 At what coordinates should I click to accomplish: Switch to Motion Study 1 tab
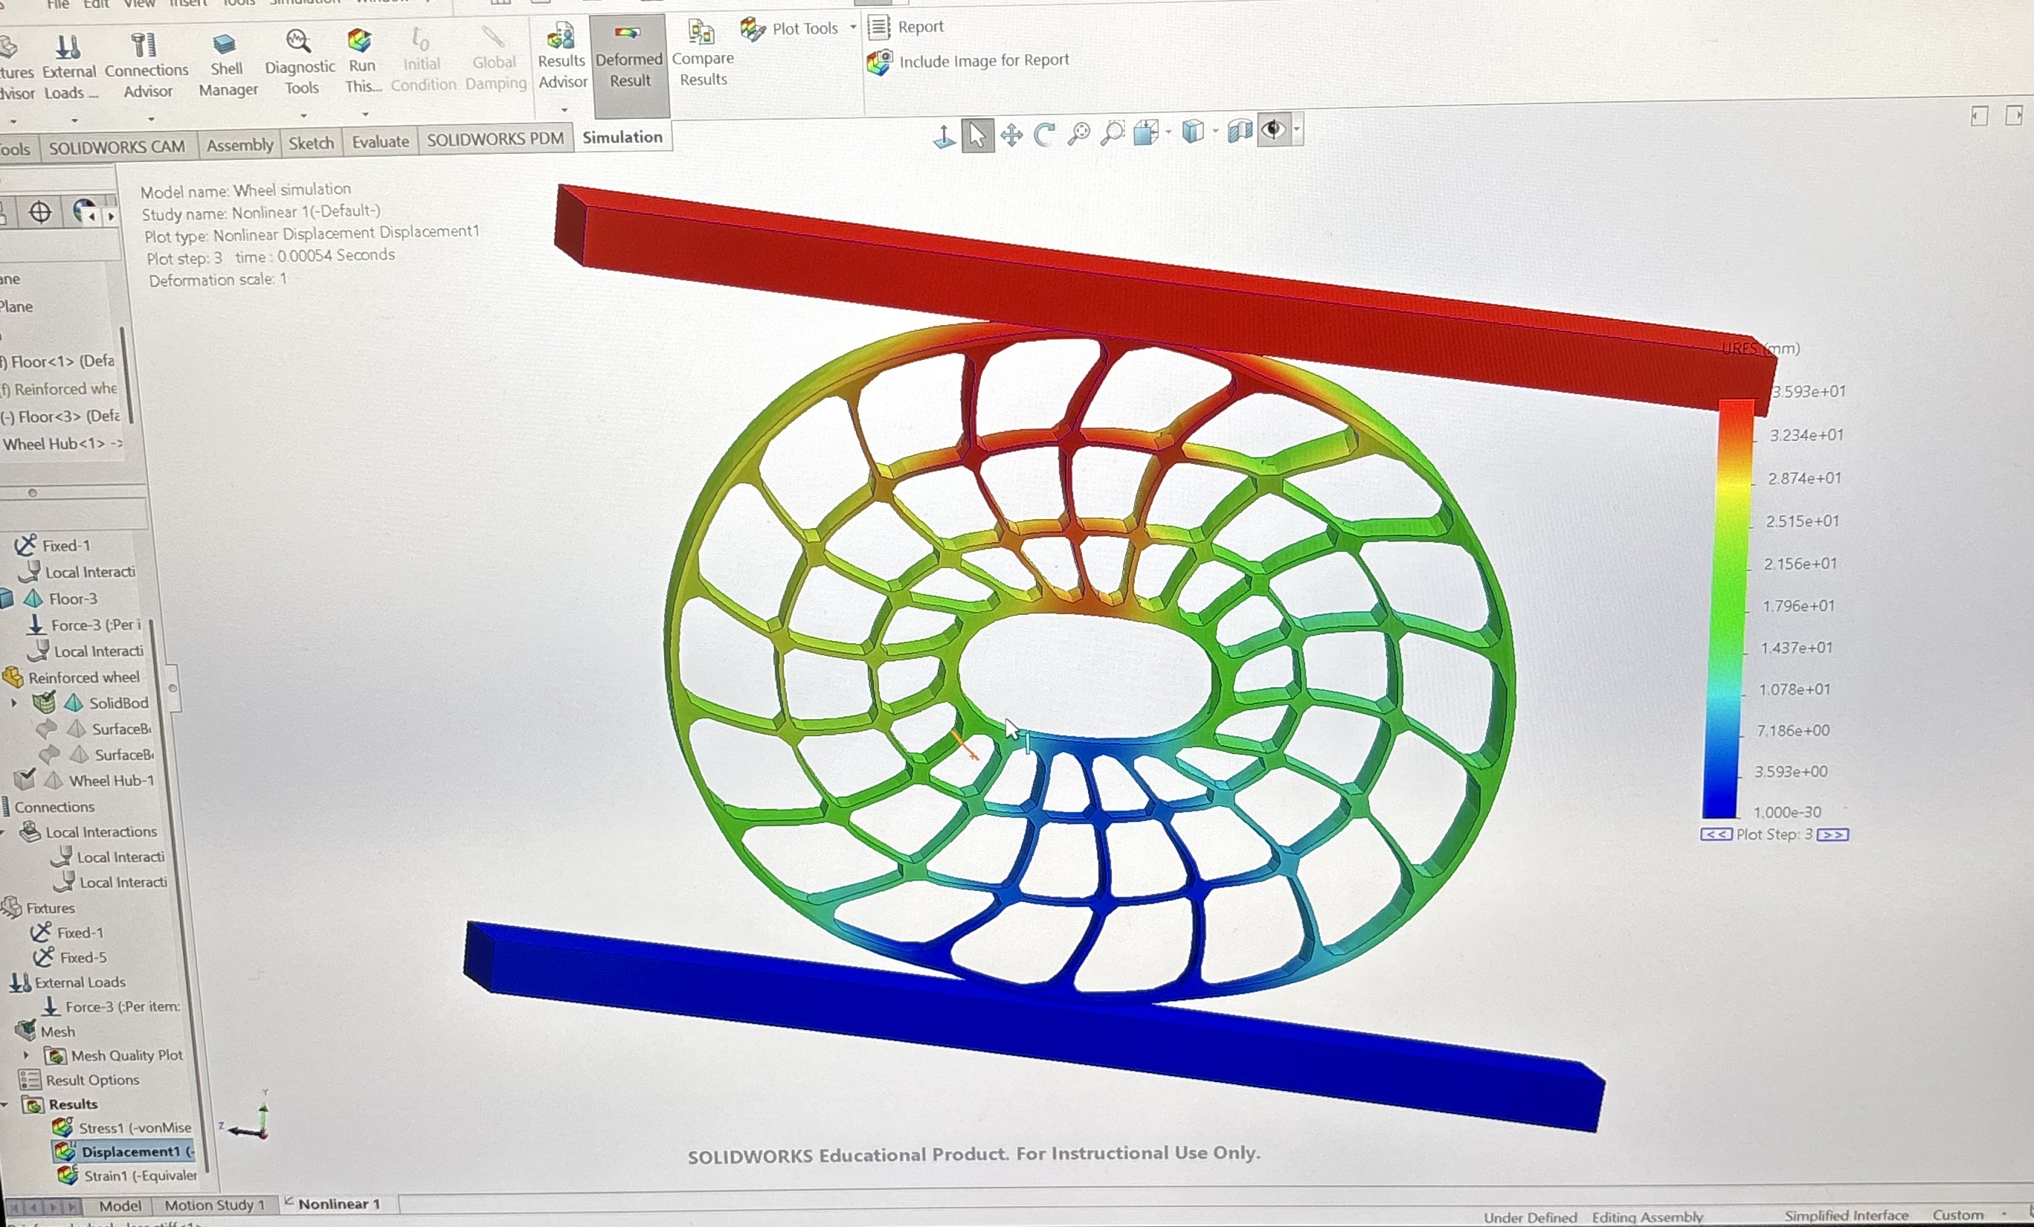tap(215, 1205)
